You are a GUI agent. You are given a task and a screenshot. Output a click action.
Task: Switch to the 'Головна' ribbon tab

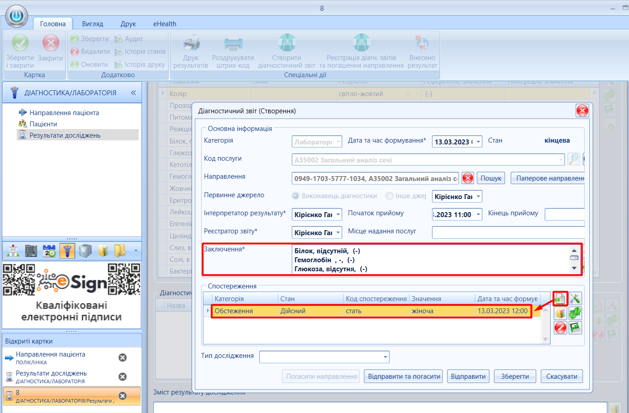click(53, 23)
